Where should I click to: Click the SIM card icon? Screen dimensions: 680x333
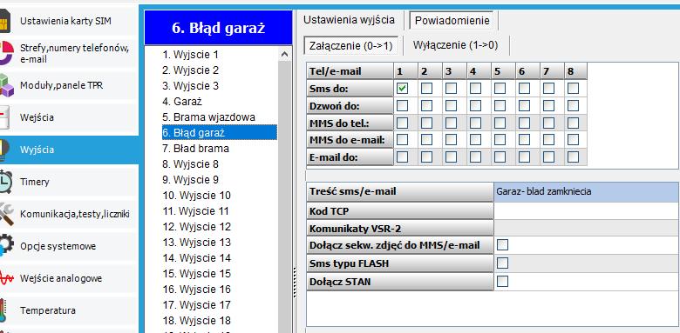[4, 21]
